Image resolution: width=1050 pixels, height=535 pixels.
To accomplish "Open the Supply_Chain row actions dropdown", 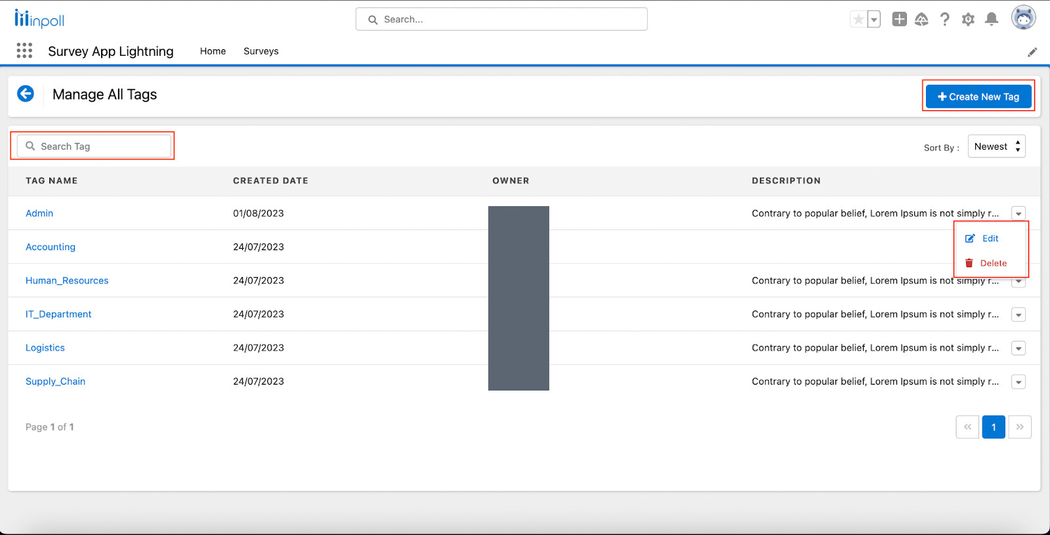I will (1018, 381).
